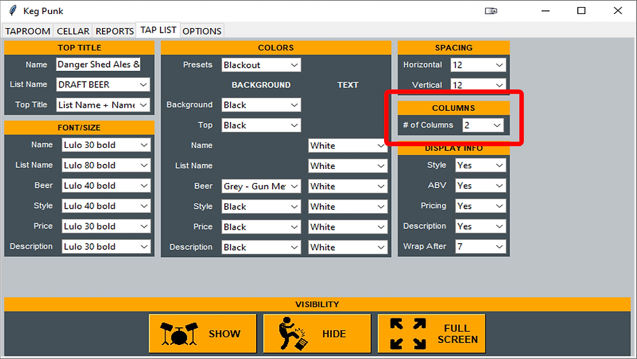Maximize the Keg Punk window
Image resolution: width=637 pixels, height=359 pixels.
pyautogui.click(x=582, y=11)
